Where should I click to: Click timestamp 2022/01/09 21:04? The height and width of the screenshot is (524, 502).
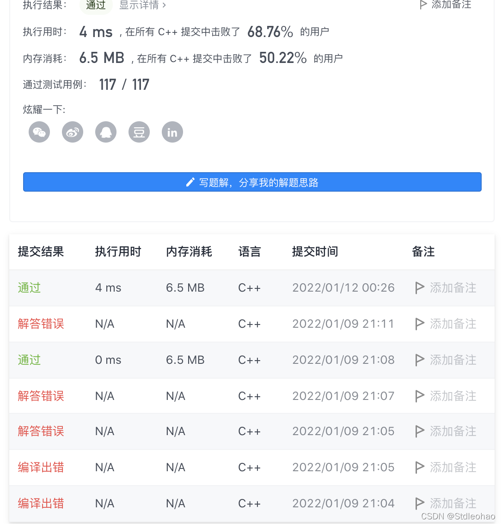click(343, 503)
